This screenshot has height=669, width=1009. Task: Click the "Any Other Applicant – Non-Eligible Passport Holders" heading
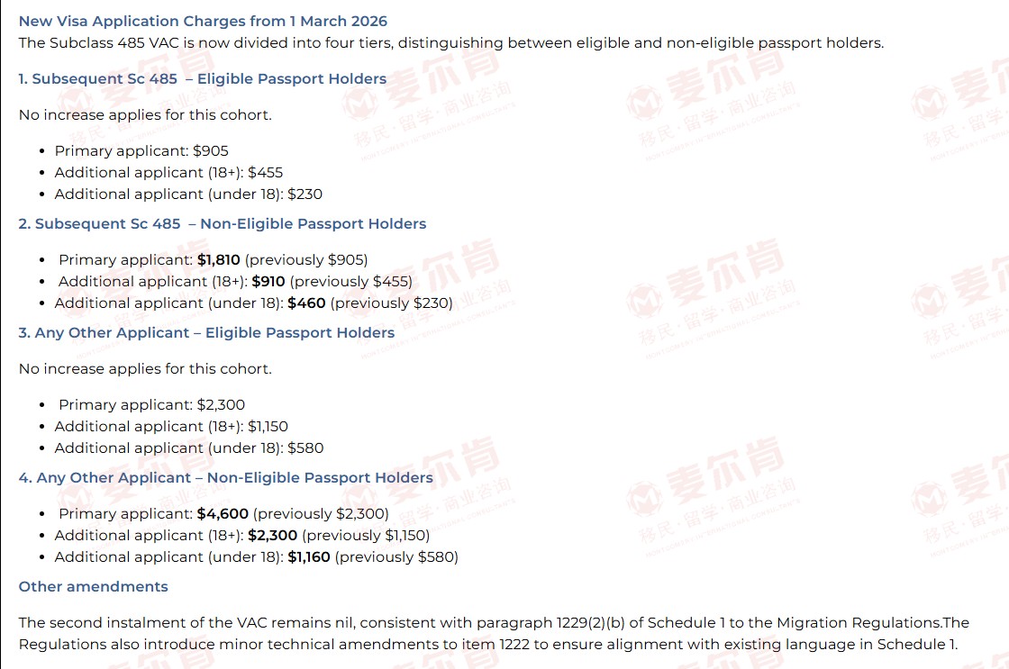point(225,477)
